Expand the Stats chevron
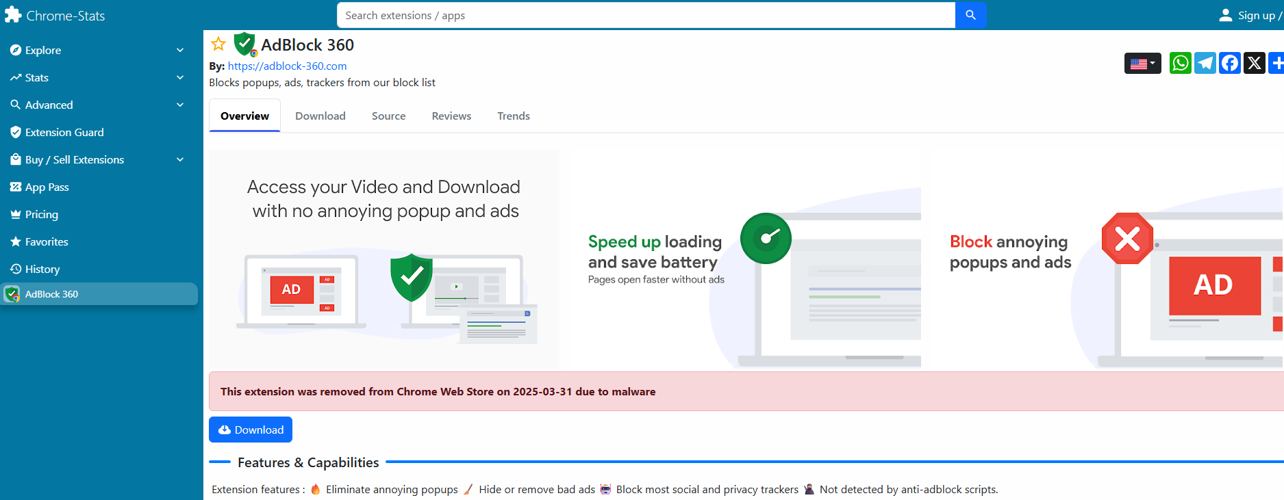This screenshot has width=1284, height=500. pos(180,77)
